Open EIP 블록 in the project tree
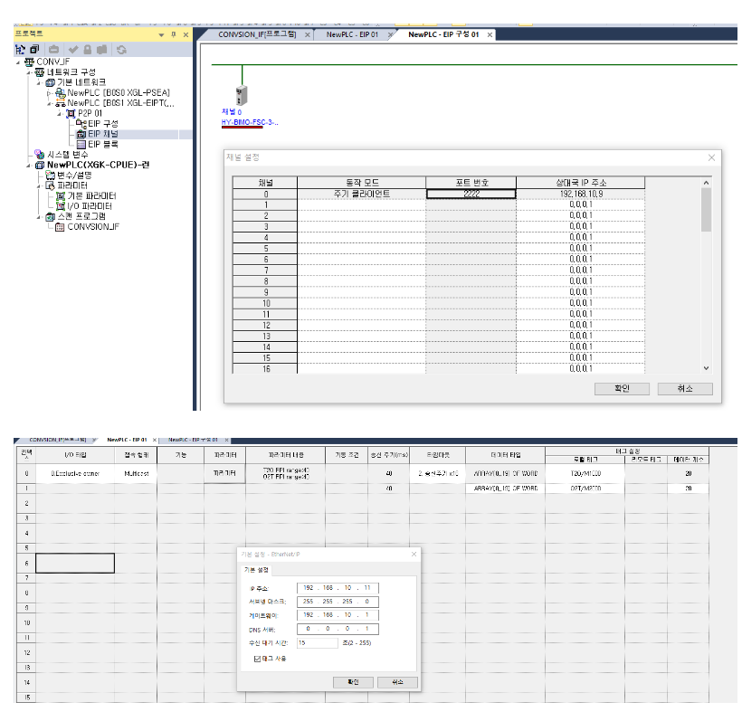Viewport: 742px width, 712px height. tap(102, 144)
